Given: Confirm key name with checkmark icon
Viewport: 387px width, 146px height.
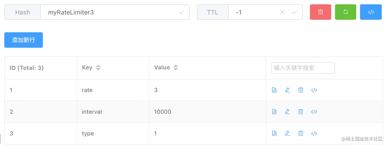Looking at the screenshot, I should click(x=181, y=12).
